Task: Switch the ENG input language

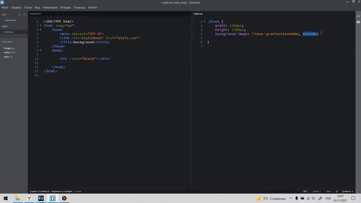Action: 328,198
